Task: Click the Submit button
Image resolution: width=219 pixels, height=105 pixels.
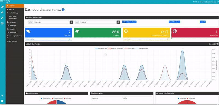Action: (203, 22)
